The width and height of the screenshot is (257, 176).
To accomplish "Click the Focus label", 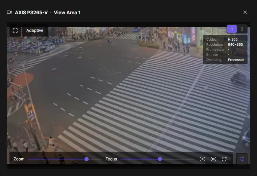I will tap(111, 159).
